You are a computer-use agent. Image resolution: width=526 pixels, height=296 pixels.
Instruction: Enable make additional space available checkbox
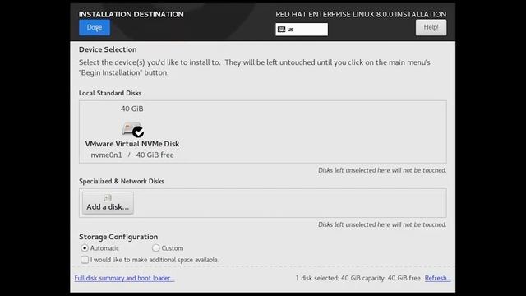pyautogui.click(x=85, y=260)
